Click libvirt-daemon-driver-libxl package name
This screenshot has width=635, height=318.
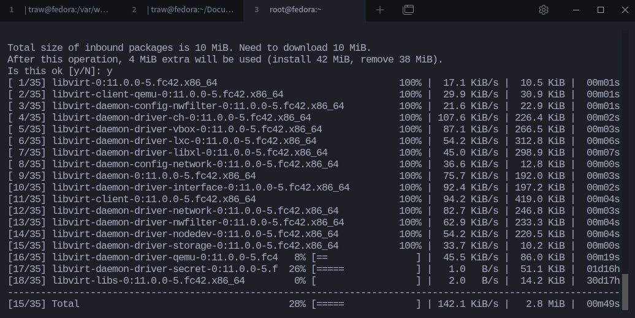[190, 153]
